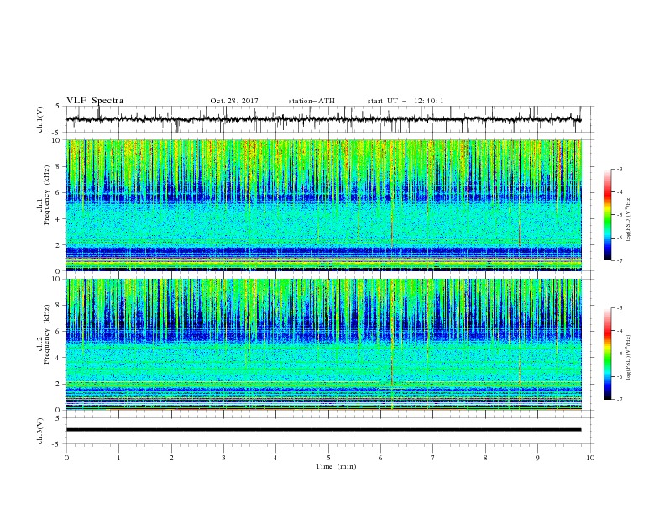Click time axis tick label "7"

(433, 458)
